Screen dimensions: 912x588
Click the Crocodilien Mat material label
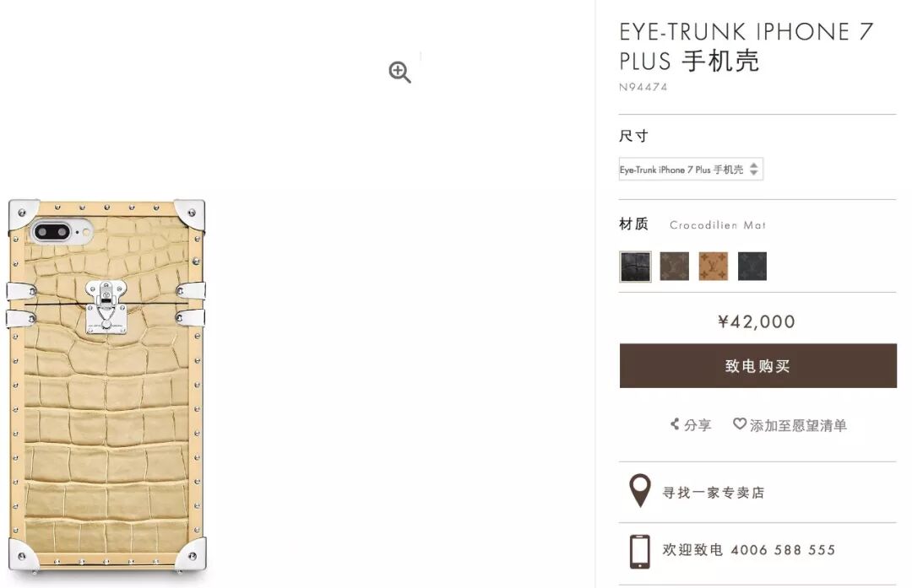pyautogui.click(x=717, y=225)
